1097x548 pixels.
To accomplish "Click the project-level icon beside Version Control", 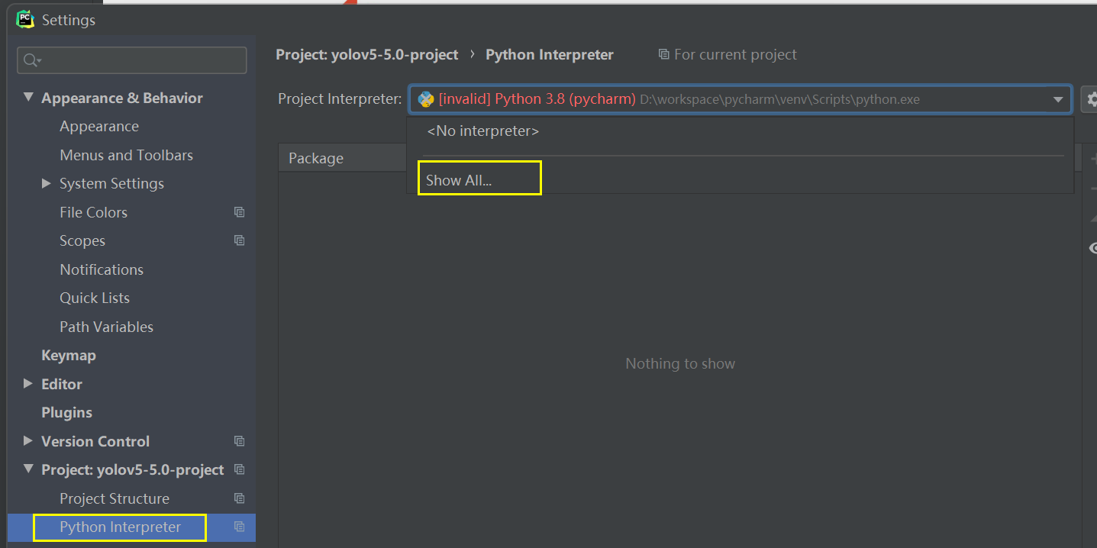I will click(239, 441).
